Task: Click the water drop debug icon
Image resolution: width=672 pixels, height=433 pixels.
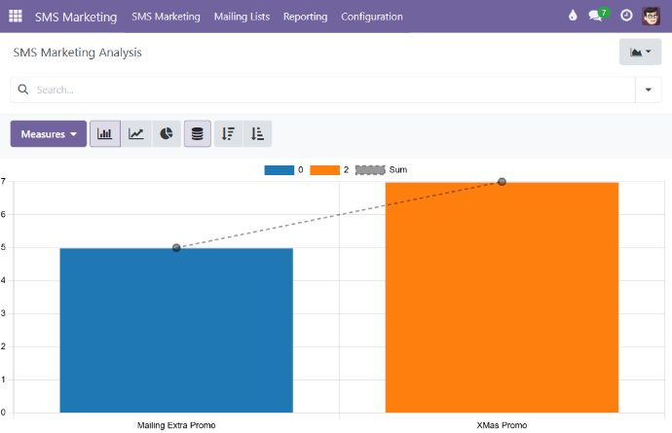Action: [x=572, y=17]
